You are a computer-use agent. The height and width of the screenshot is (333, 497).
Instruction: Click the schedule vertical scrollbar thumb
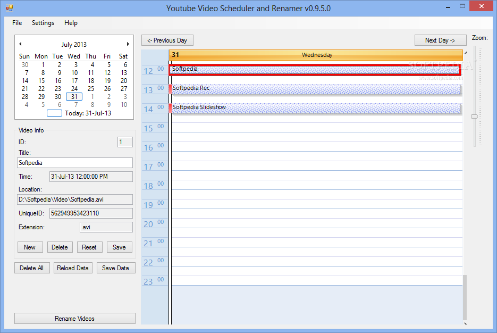pyautogui.click(x=465, y=298)
